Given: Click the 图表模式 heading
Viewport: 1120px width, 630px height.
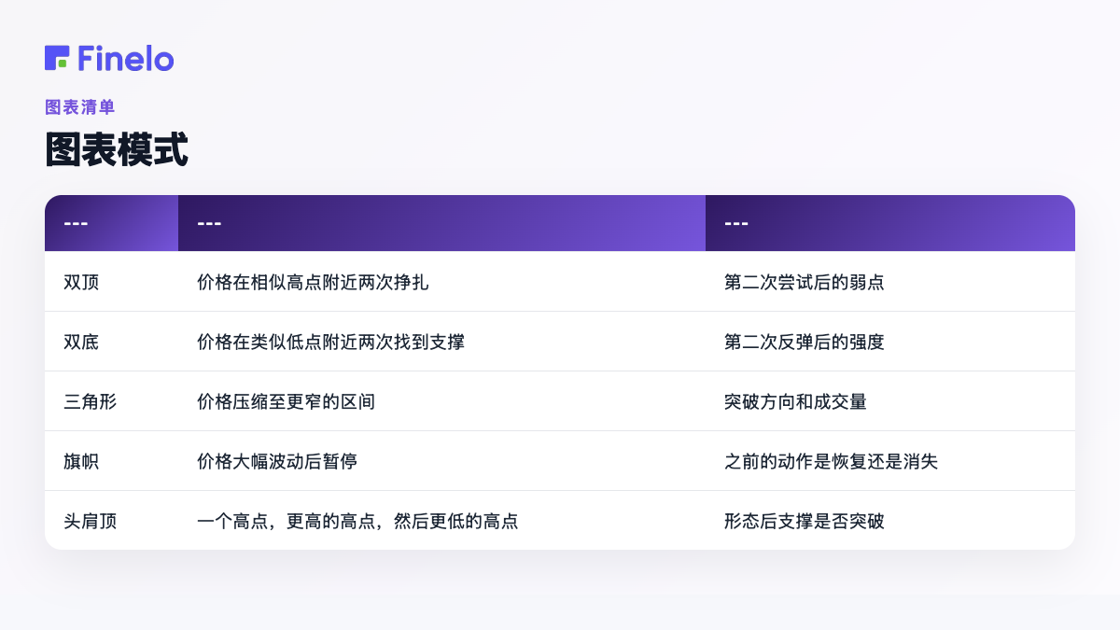Looking at the screenshot, I should click(x=117, y=150).
